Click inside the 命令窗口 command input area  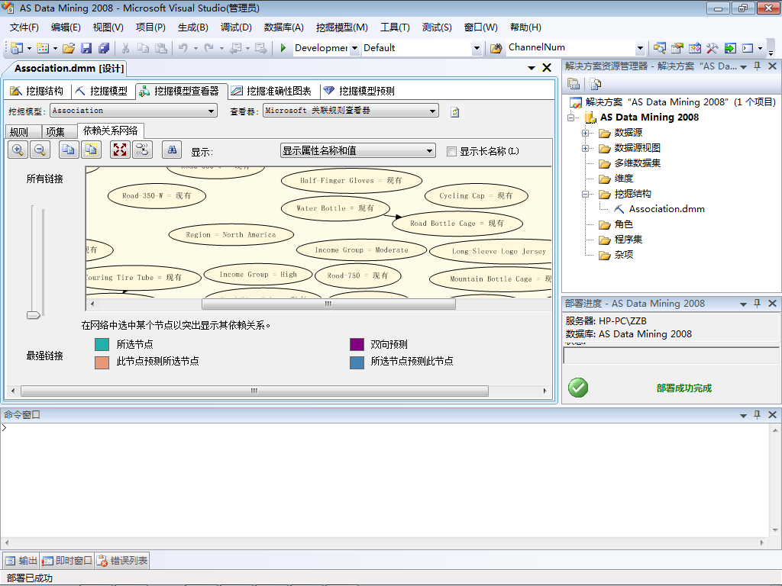coord(384,479)
